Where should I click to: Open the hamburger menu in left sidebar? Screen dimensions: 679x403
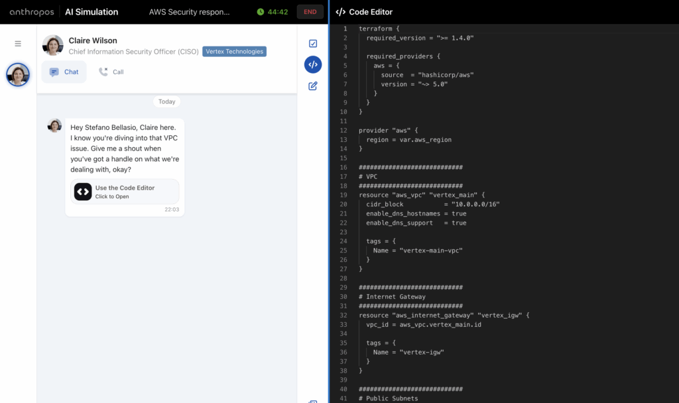pyautogui.click(x=18, y=44)
